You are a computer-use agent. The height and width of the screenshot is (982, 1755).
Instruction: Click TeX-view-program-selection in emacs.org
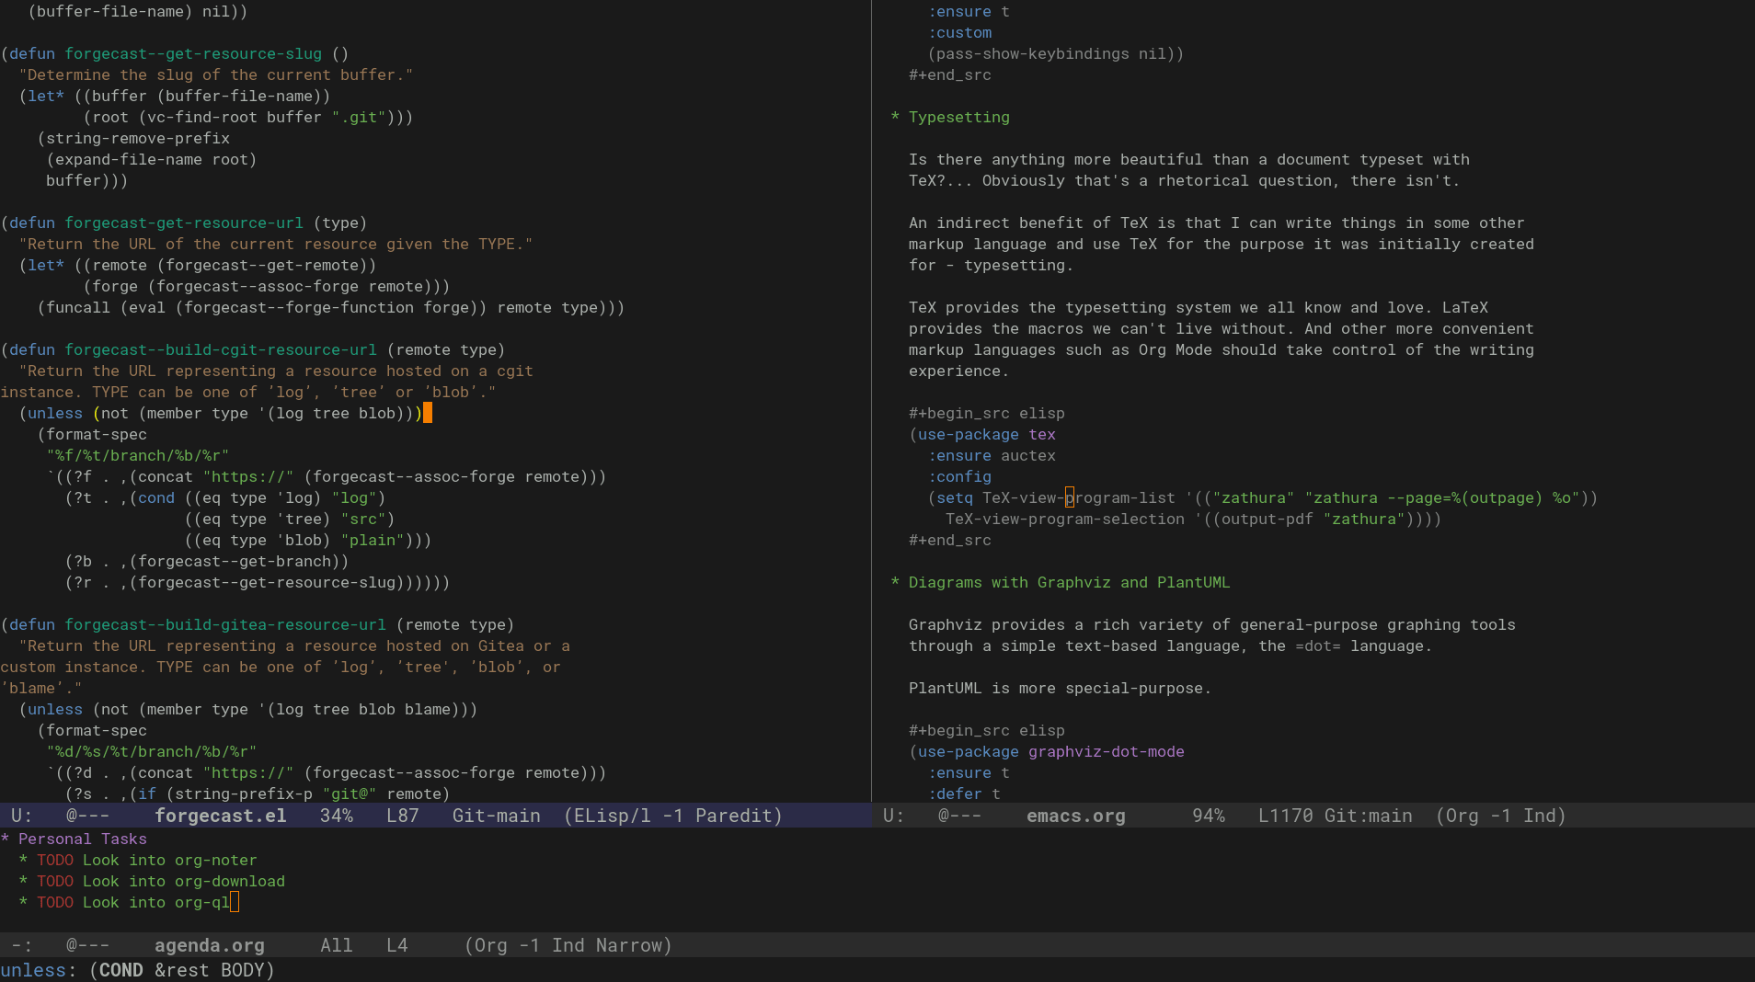click(1065, 519)
